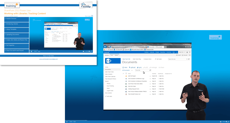Screen dimensions: 230x123
Task: Click the focus on content icon
Action: pos(190,55)
